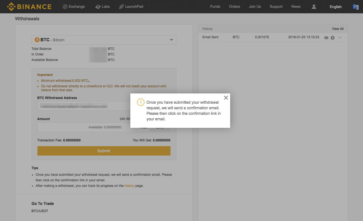The image size is (363, 221).
Task: Click the BTC Withdrawal Address field
Action: [x=104, y=106]
